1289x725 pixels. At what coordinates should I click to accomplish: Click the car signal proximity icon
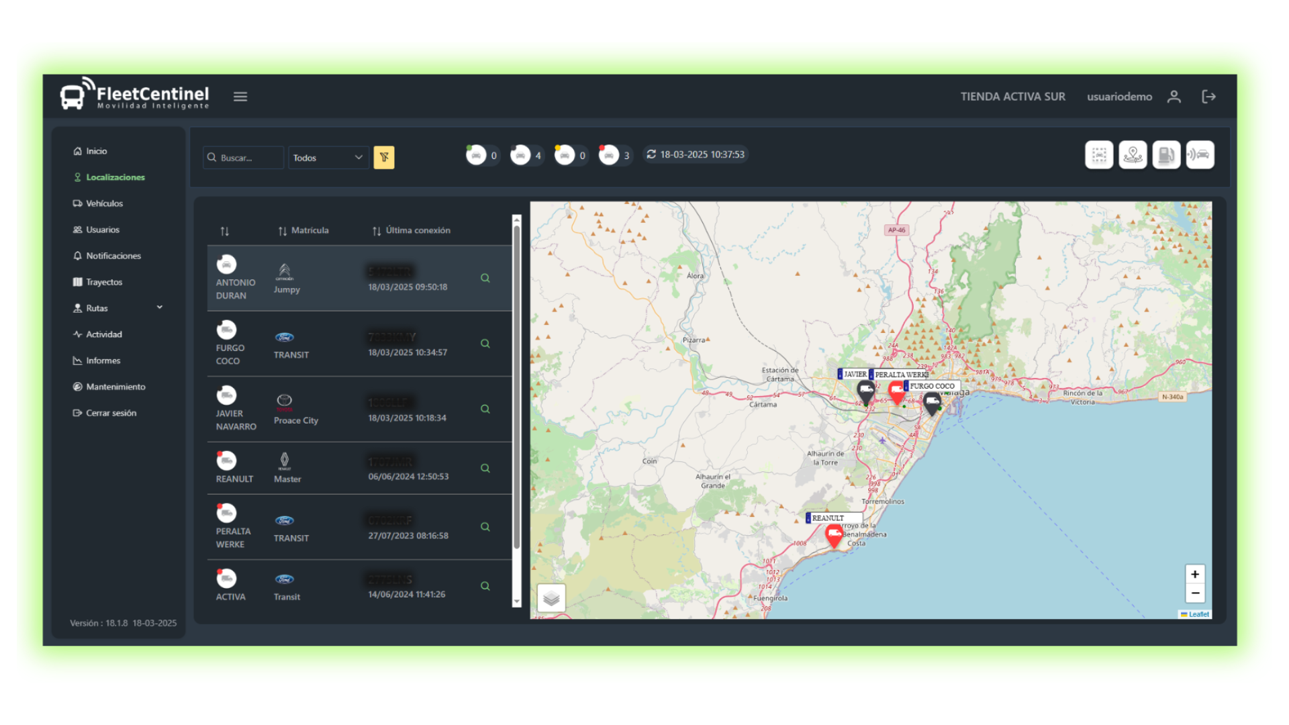[x=1200, y=155]
